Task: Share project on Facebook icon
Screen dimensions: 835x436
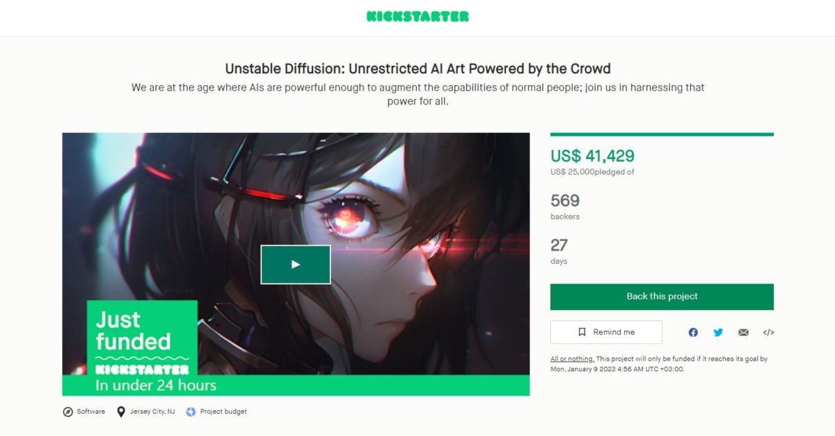Action: pyautogui.click(x=693, y=332)
